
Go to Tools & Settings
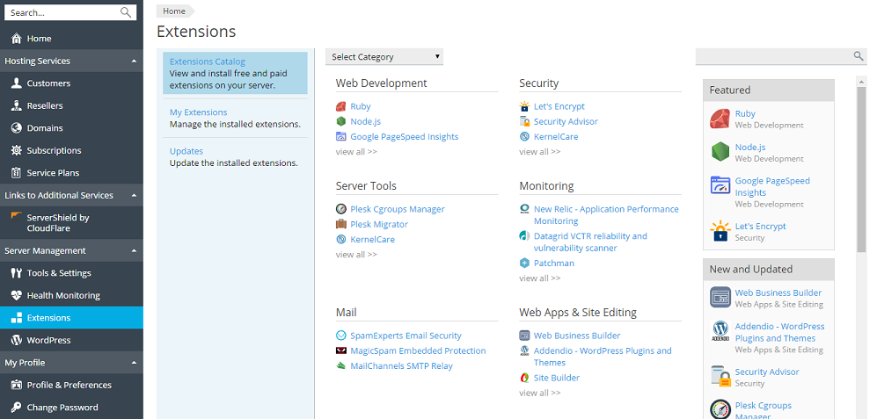click(x=59, y=273)
